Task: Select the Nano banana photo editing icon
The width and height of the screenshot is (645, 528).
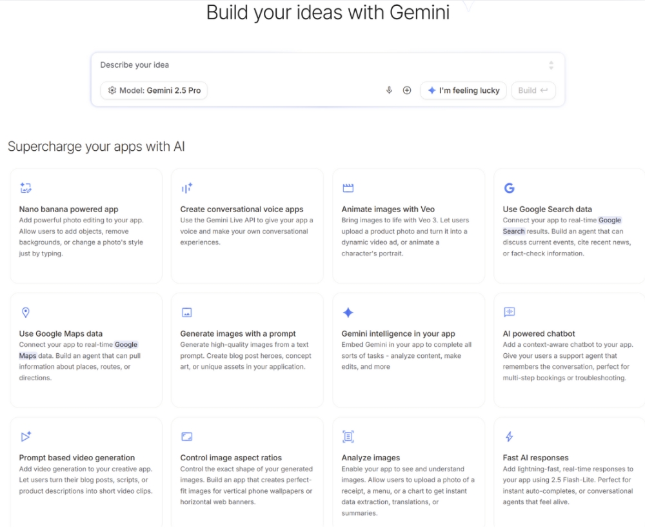Action: [26, 188]
